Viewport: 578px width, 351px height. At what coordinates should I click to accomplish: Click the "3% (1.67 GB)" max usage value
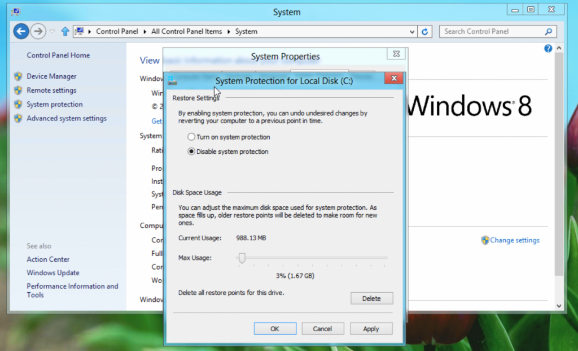coord(295,276)
